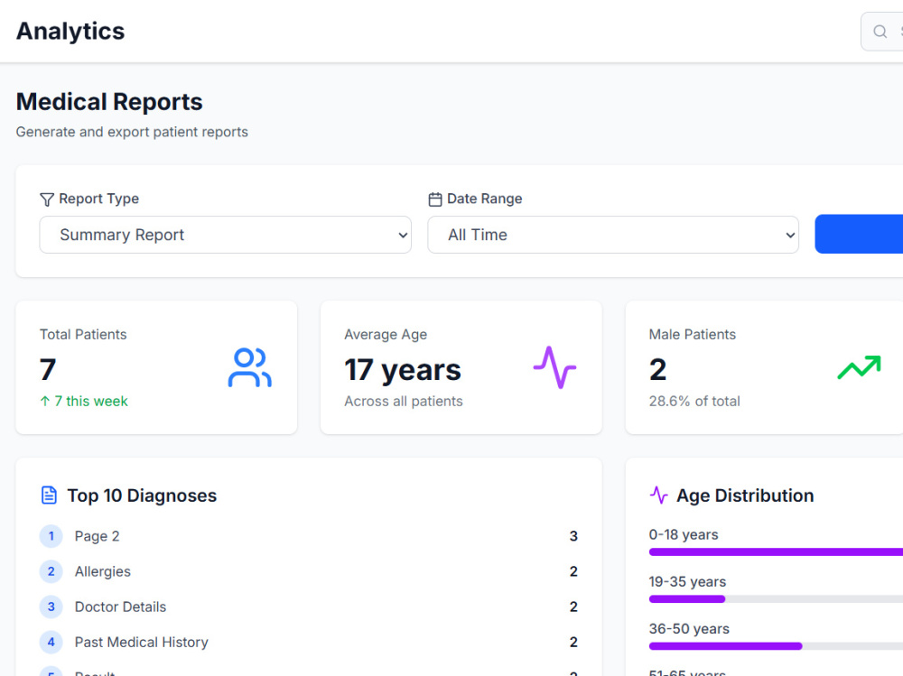Click the Average Age pulse icon
Screen dimensions: 903x676
tap(554, 367)
